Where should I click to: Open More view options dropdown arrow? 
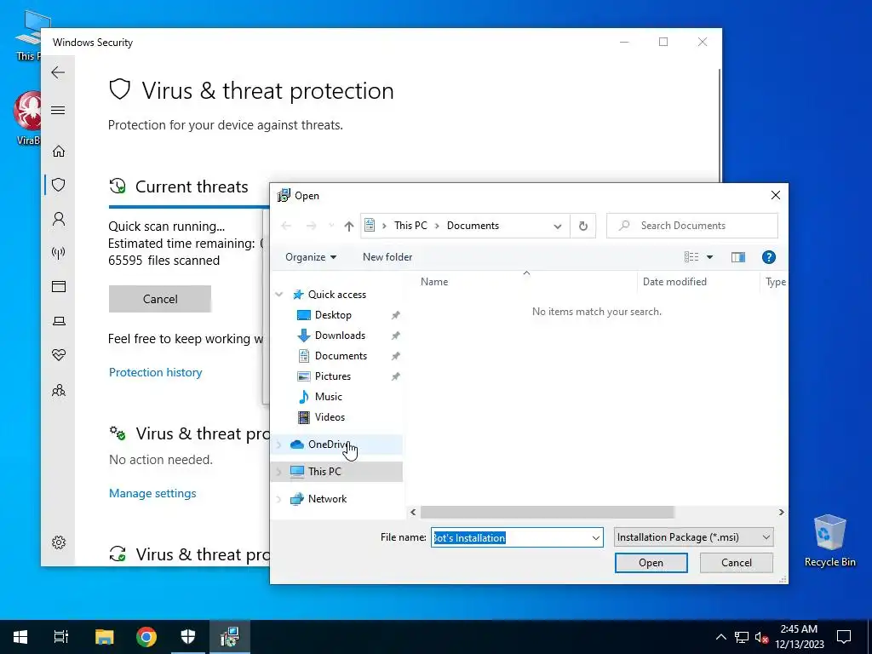click(709, 257)
